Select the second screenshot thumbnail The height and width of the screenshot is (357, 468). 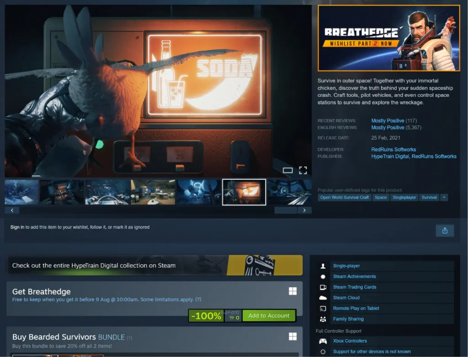62,192
